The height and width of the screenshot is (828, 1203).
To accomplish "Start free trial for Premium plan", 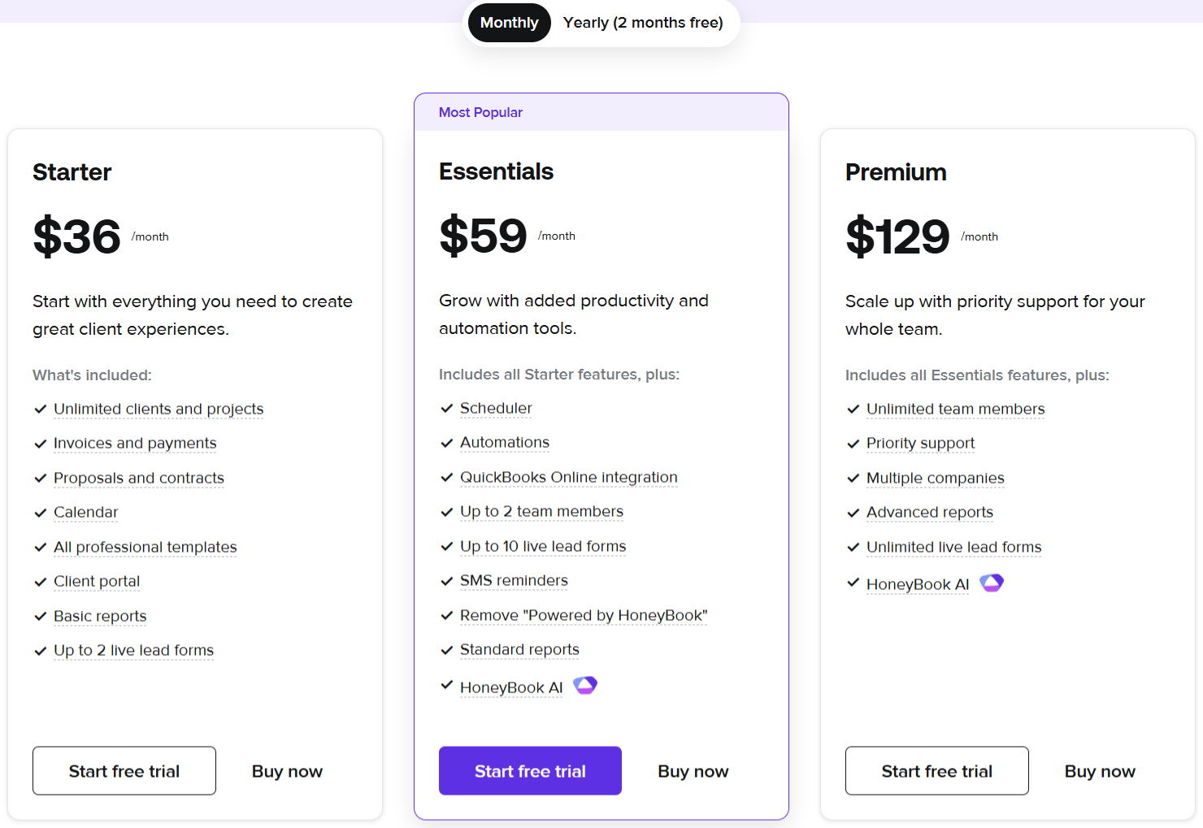I will coord(936,771).
